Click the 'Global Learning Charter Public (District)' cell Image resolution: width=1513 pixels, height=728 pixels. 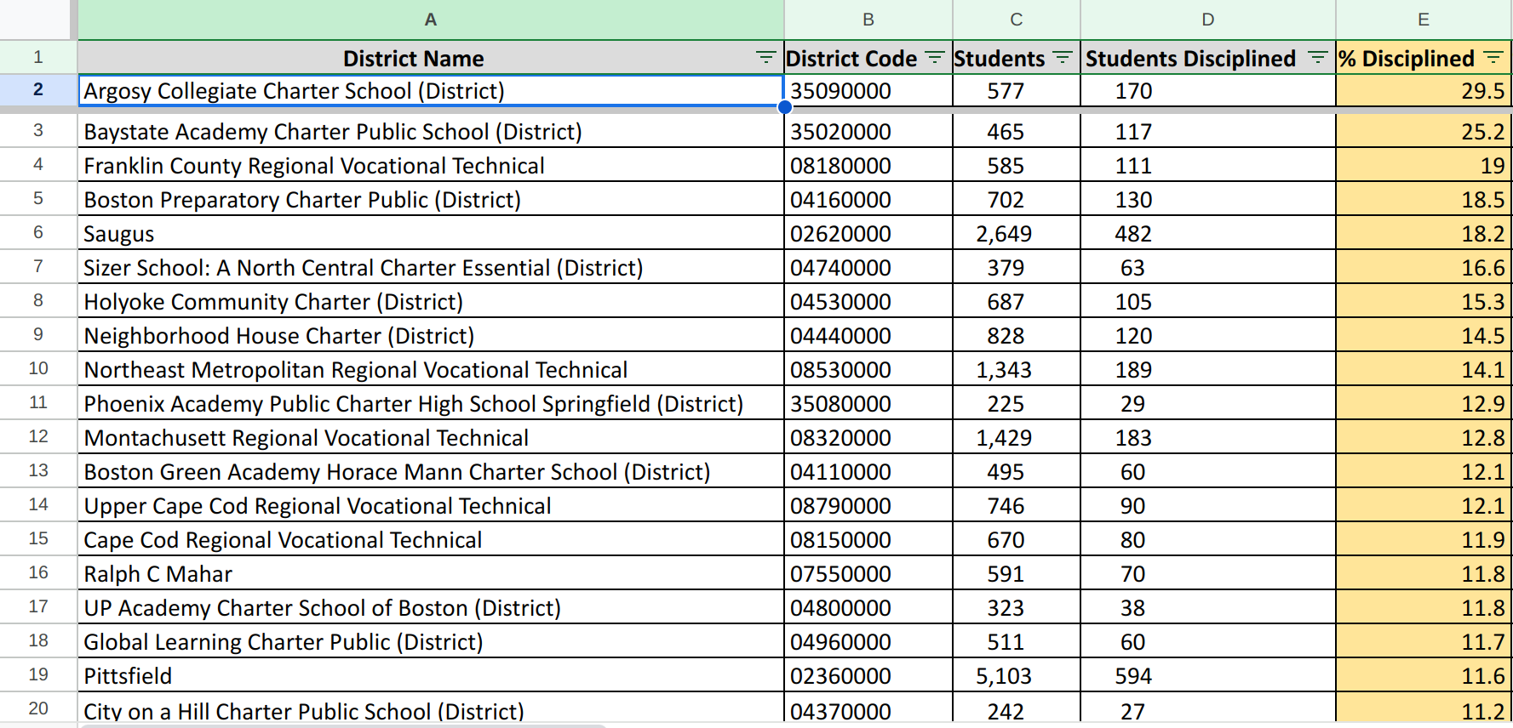tap(431, 641)
